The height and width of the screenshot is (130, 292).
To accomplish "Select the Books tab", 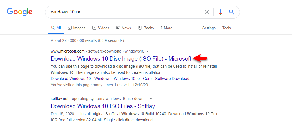I will click(x=146, y=28).
